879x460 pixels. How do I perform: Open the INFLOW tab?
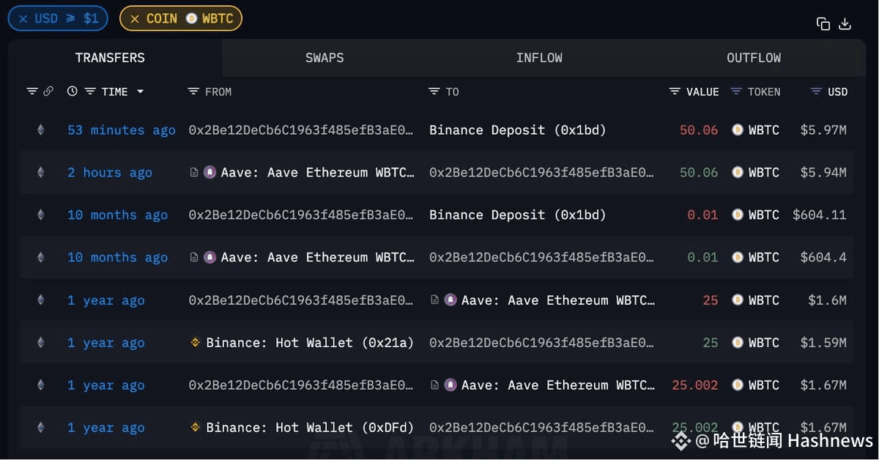coord(539,58)
